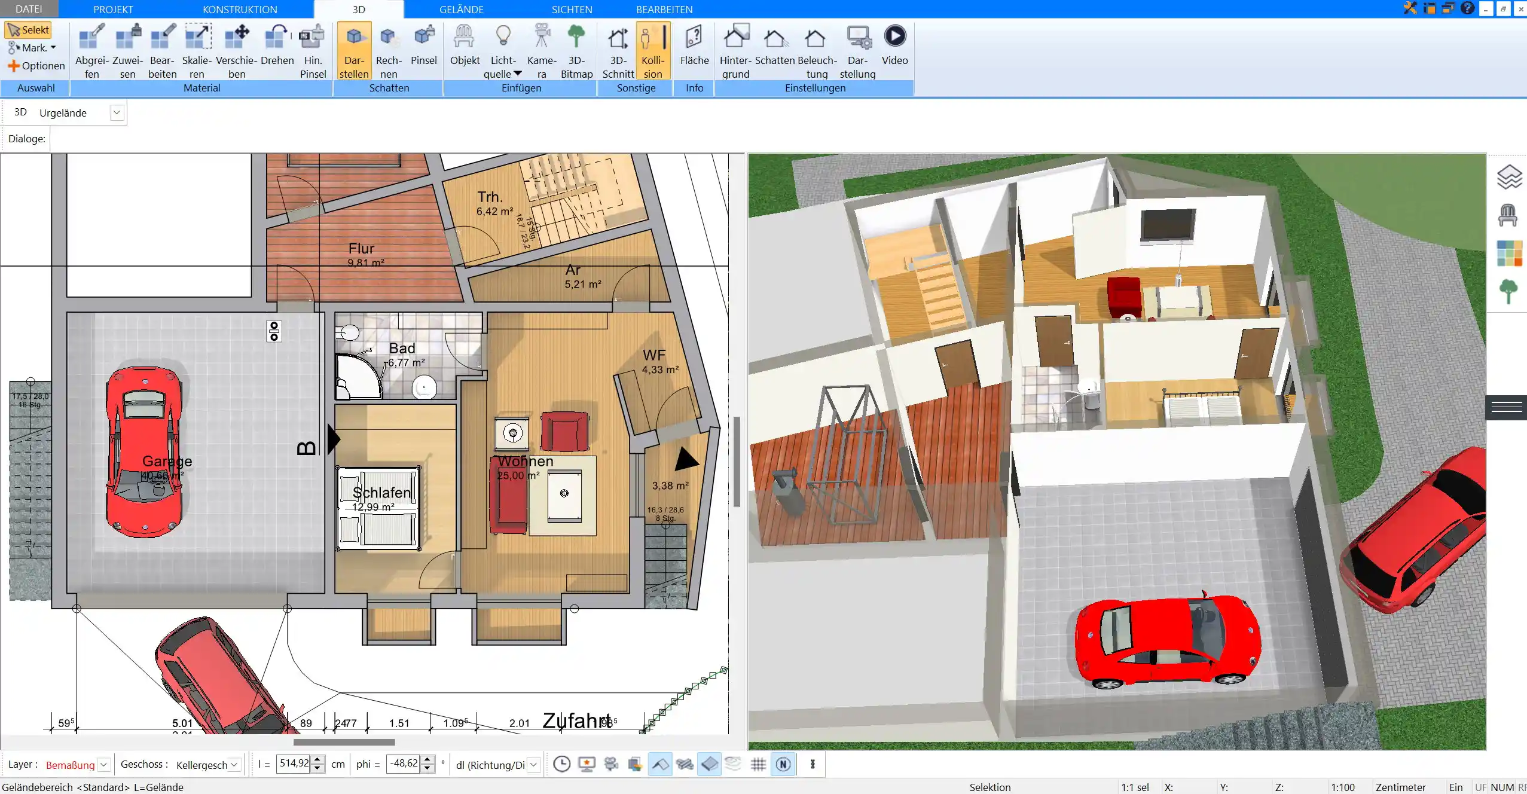Expand the Urgelände terrain dropdown
The image size is (1527, 794).
coord(115,112)
